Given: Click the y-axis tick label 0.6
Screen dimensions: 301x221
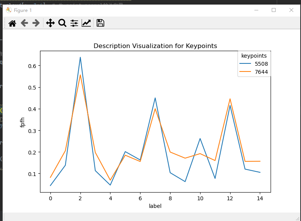Looking at the screenshot, I should [32, 66].
